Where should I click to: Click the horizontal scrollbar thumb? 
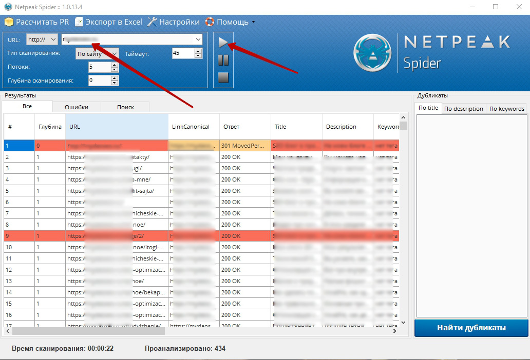[x=88, y=331]
